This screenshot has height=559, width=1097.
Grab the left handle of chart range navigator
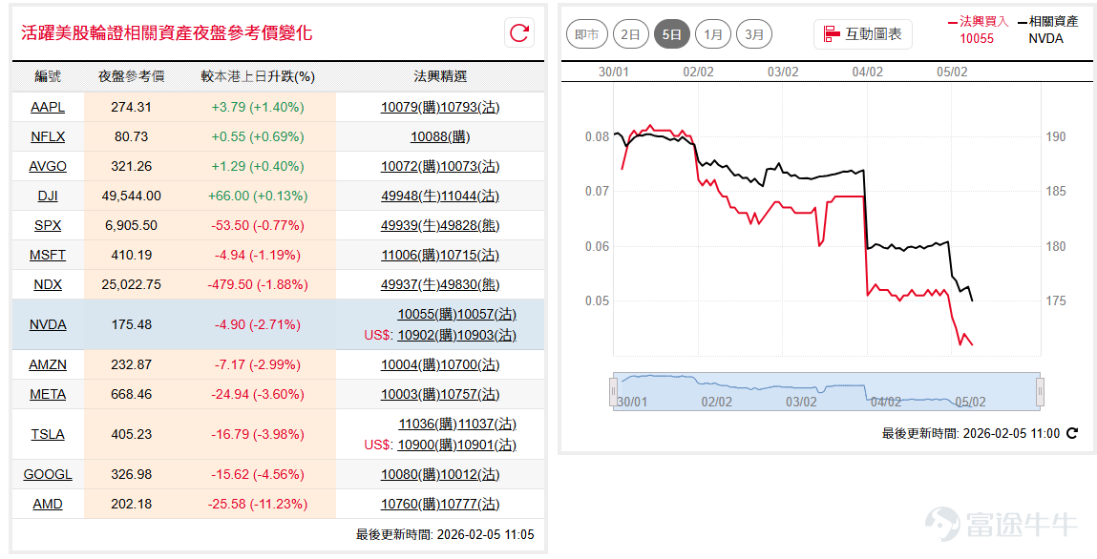coord(614,391)
